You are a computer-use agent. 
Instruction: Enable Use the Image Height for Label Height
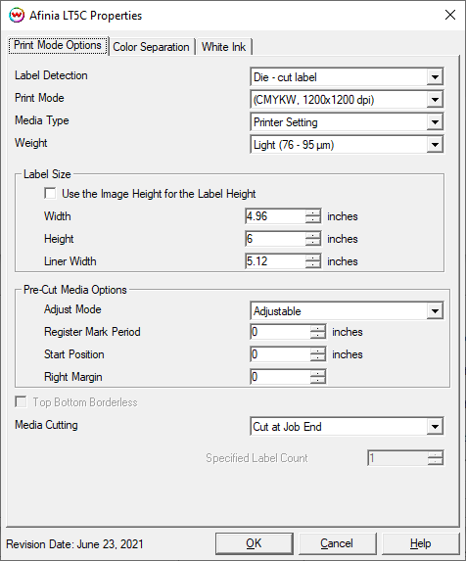pos(50,194)
